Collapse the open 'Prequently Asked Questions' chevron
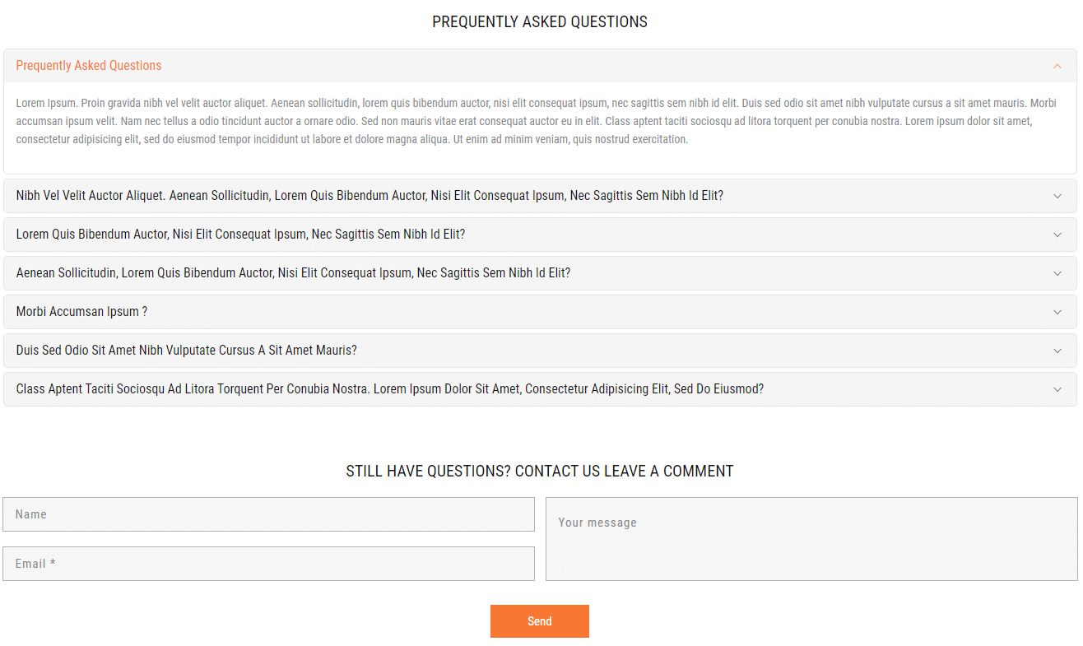The height and width of the screenshot is (646, 1083). pos(1057,67)
